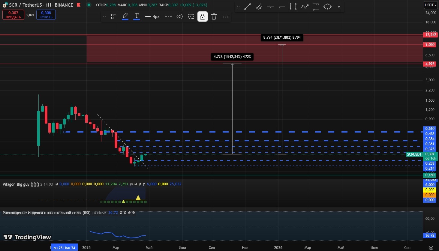Open drawing templates in floating toolbar
Screen dimensions: 439x251
[x=114, y=17]
